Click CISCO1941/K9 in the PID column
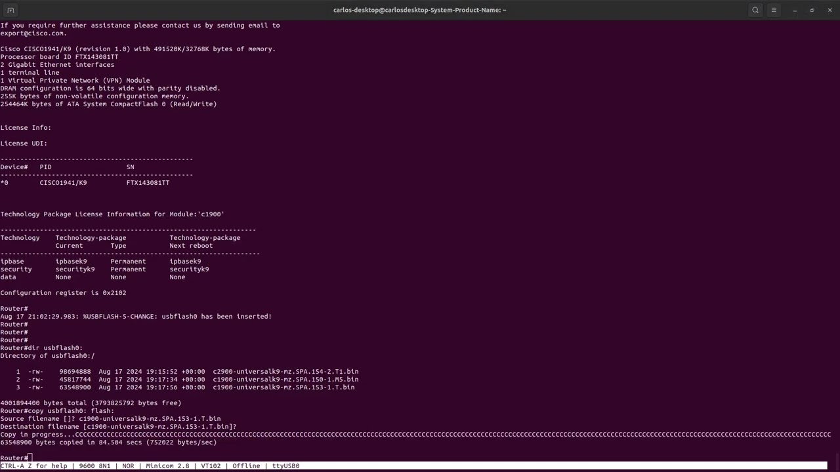840x472 pixels. (x=63, y=183)
